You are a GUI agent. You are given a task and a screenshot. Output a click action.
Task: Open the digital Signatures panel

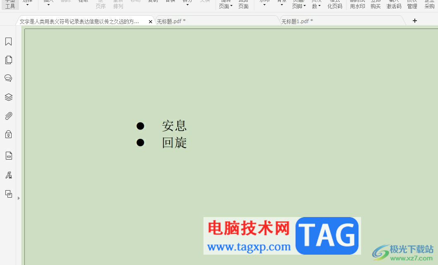click(9, 175)
